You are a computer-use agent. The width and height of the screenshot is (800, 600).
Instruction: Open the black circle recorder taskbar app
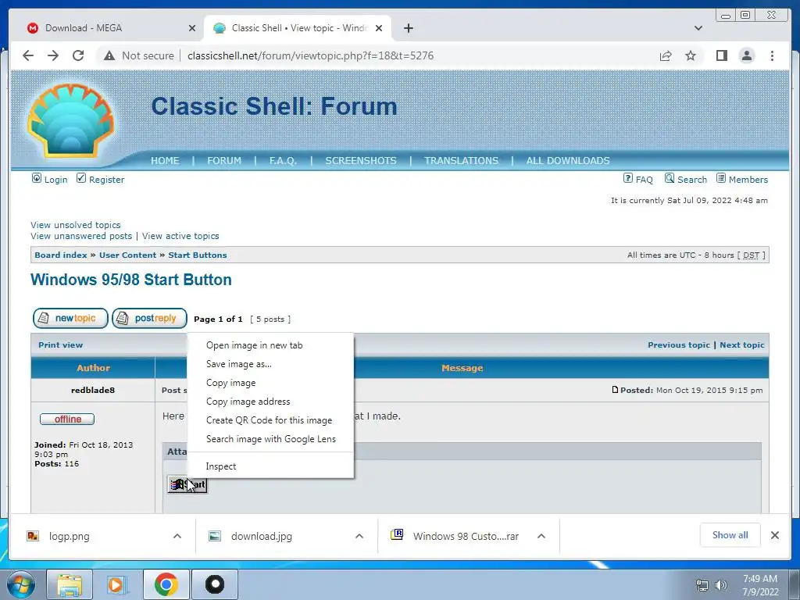[x=215, y=584]
